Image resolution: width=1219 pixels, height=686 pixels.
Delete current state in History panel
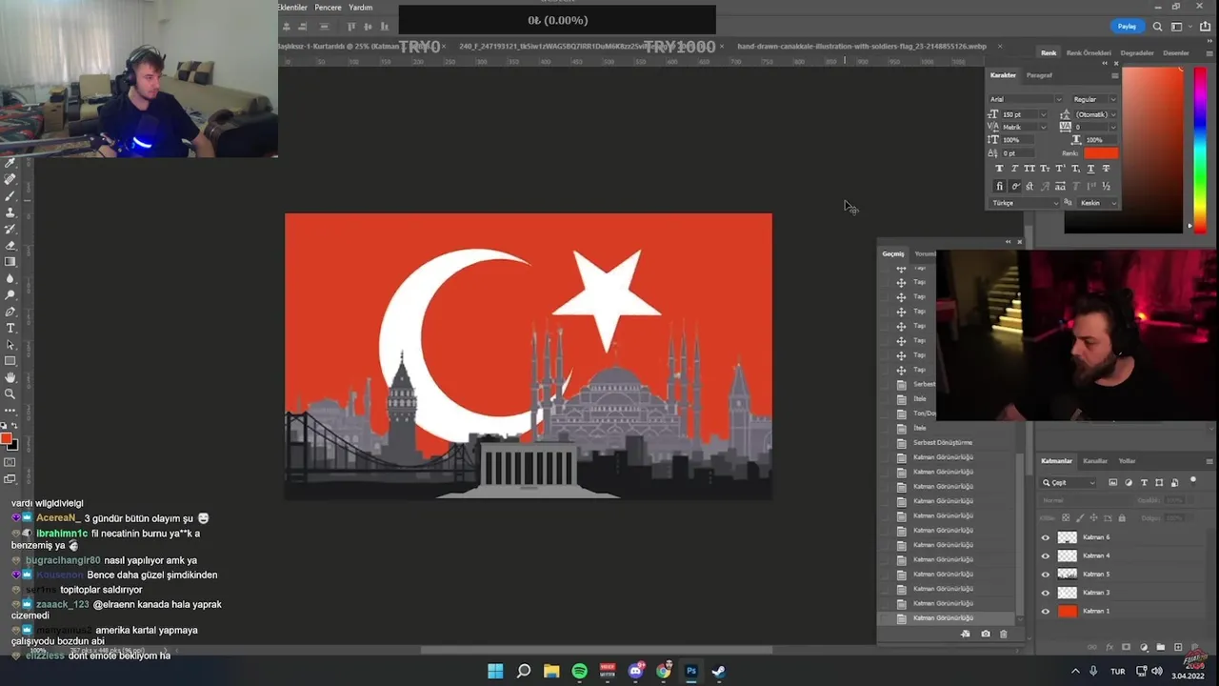pos(1003,634)
